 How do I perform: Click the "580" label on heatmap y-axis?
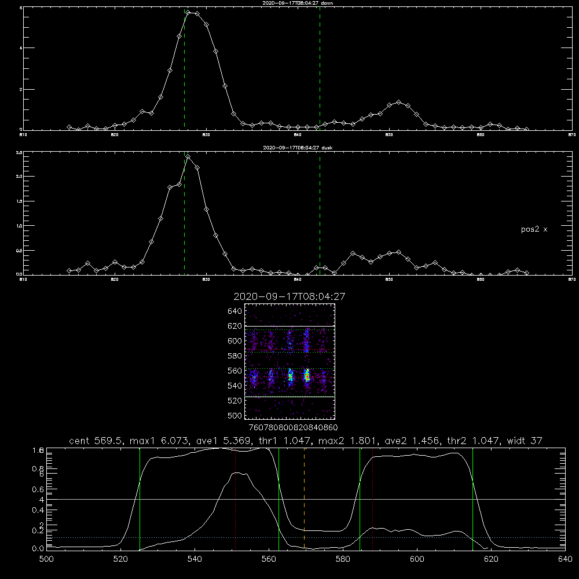tap(235, 356)
